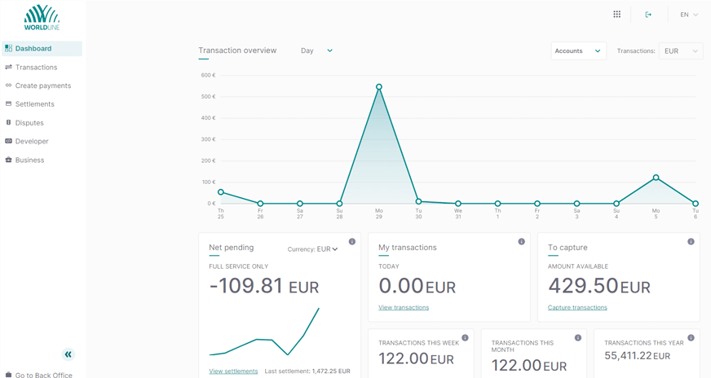Click the info icon on My transactions card
The width and height of the screenshot is (711, 378).
click(522, 242)
